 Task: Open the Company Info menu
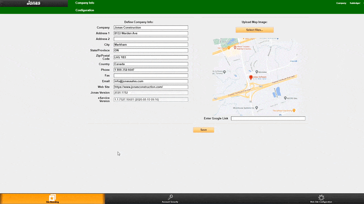click(85, 3)
